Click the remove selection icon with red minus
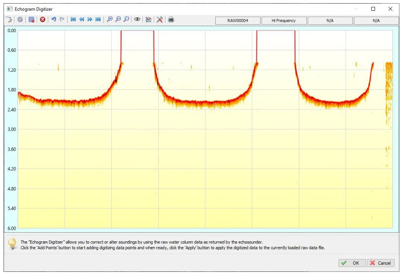Viewport: 403px width, 275px height. coord(31,19)
